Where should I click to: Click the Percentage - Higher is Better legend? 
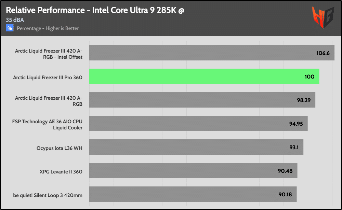48,28
